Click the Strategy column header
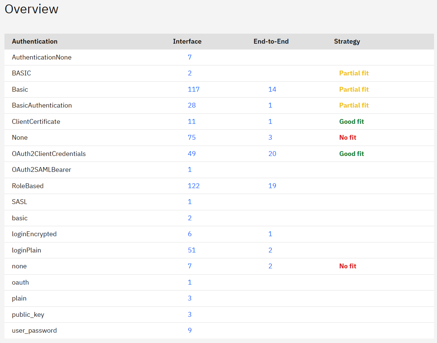This screenshot has height=343, width=437. tap(347, 41)
